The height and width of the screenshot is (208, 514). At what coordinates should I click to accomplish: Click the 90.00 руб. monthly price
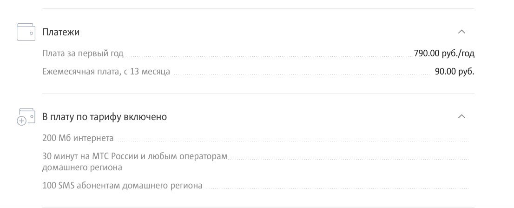[454, 72]
